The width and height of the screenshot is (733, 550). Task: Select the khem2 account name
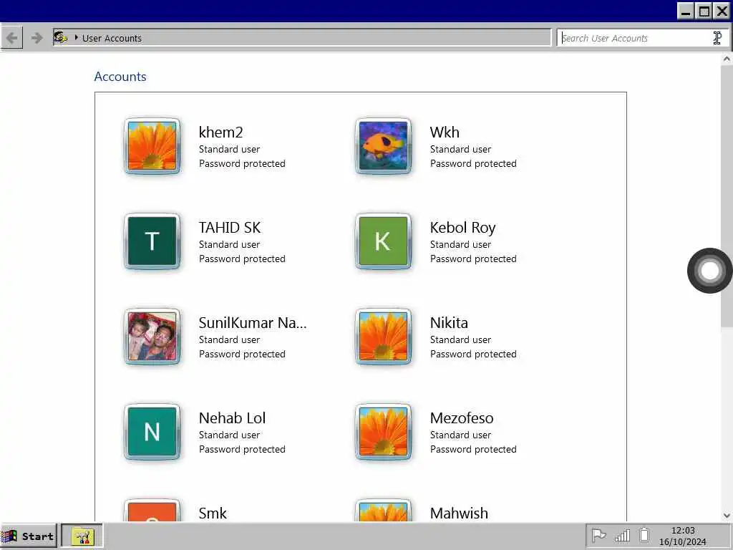[220, 132]
